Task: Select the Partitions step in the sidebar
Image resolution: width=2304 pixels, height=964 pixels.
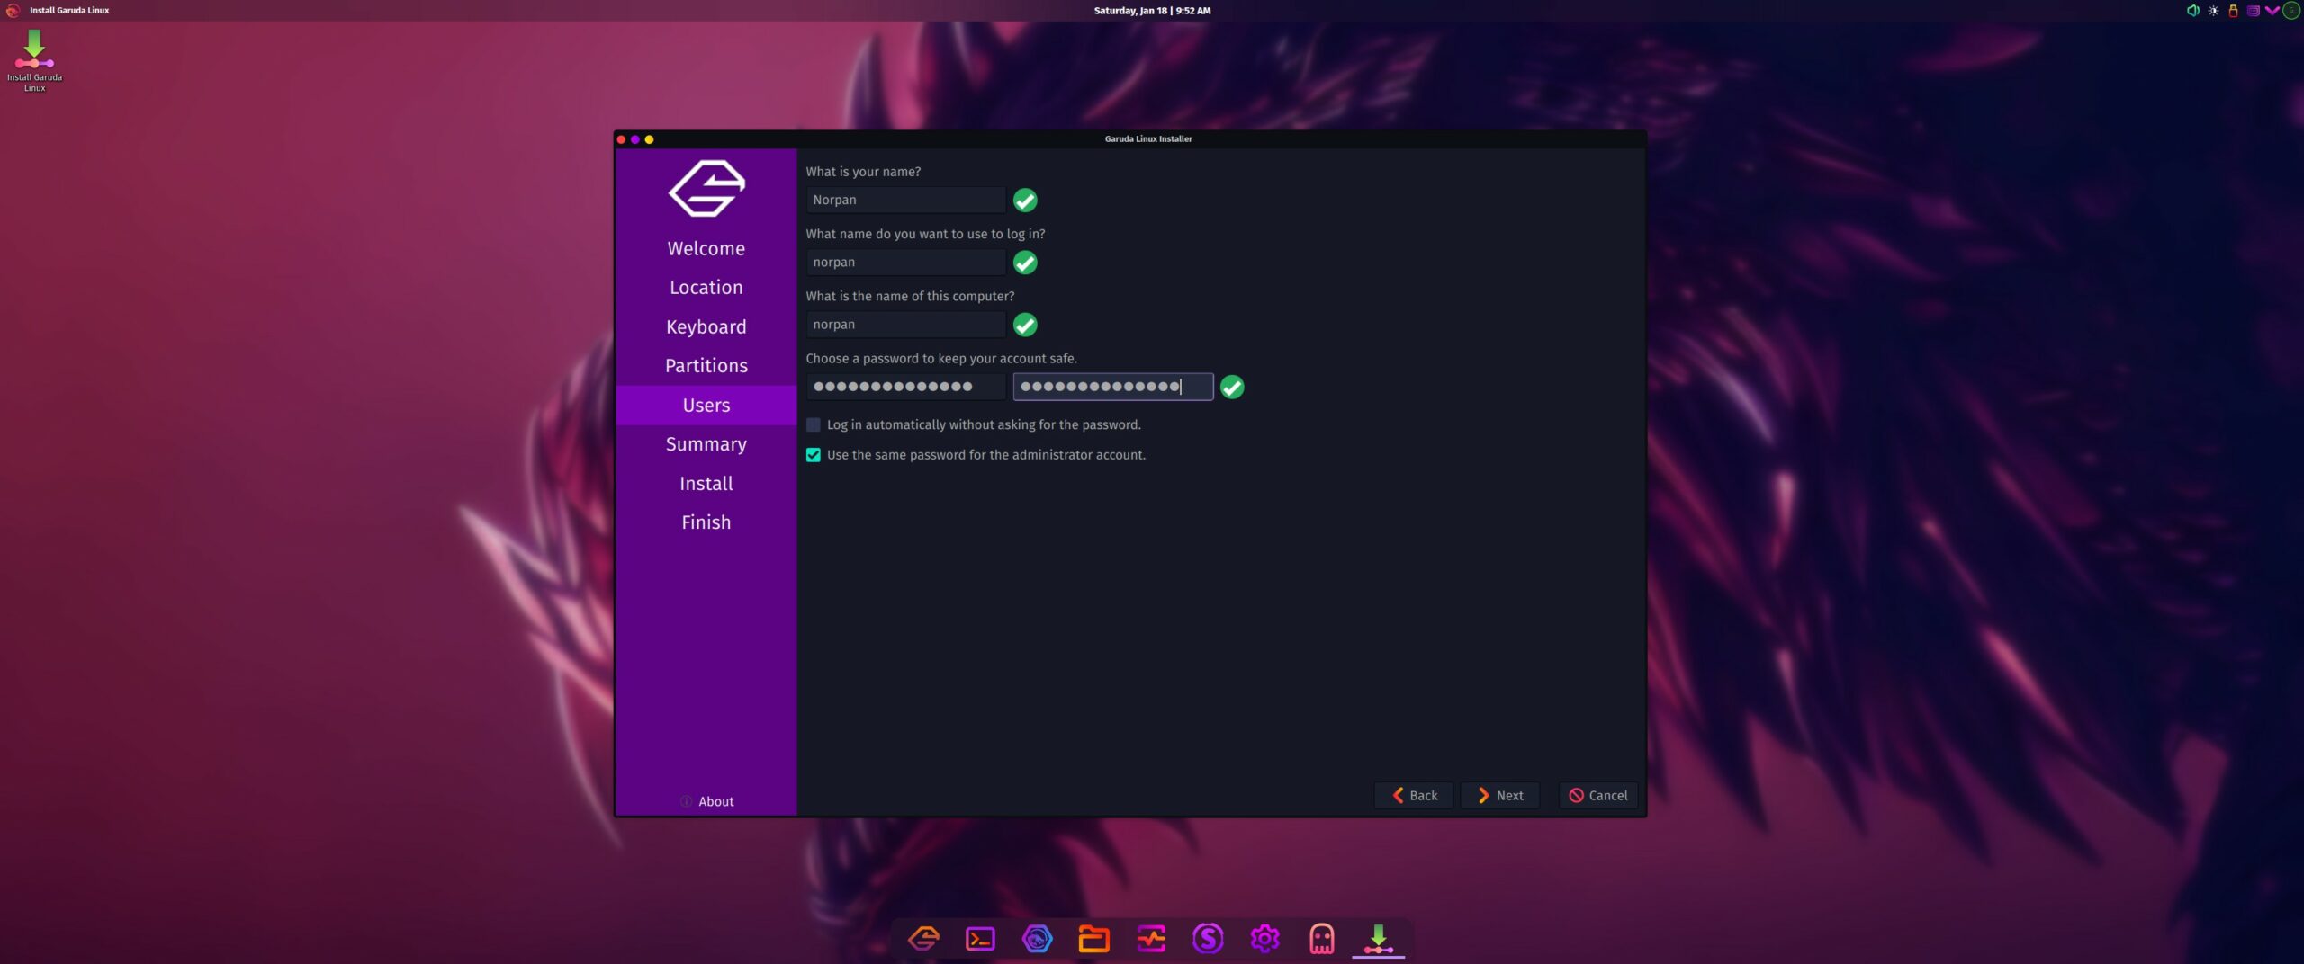Action: pos(706,366)
